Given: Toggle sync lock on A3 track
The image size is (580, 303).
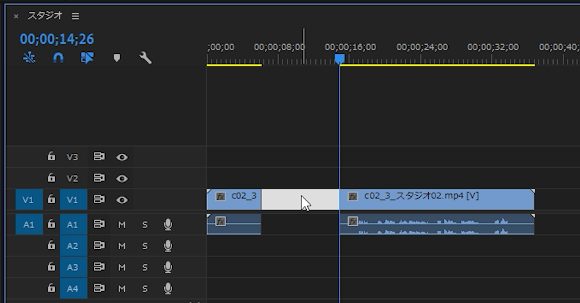Looking at the screenshot, I should coord(99,267).
